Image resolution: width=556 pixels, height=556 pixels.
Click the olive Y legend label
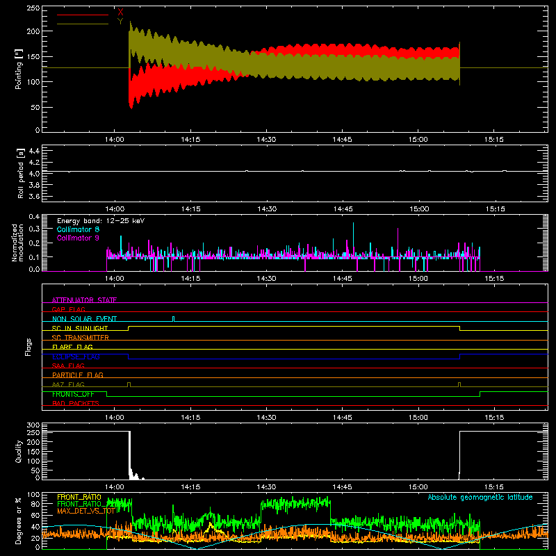click(120, 22)
